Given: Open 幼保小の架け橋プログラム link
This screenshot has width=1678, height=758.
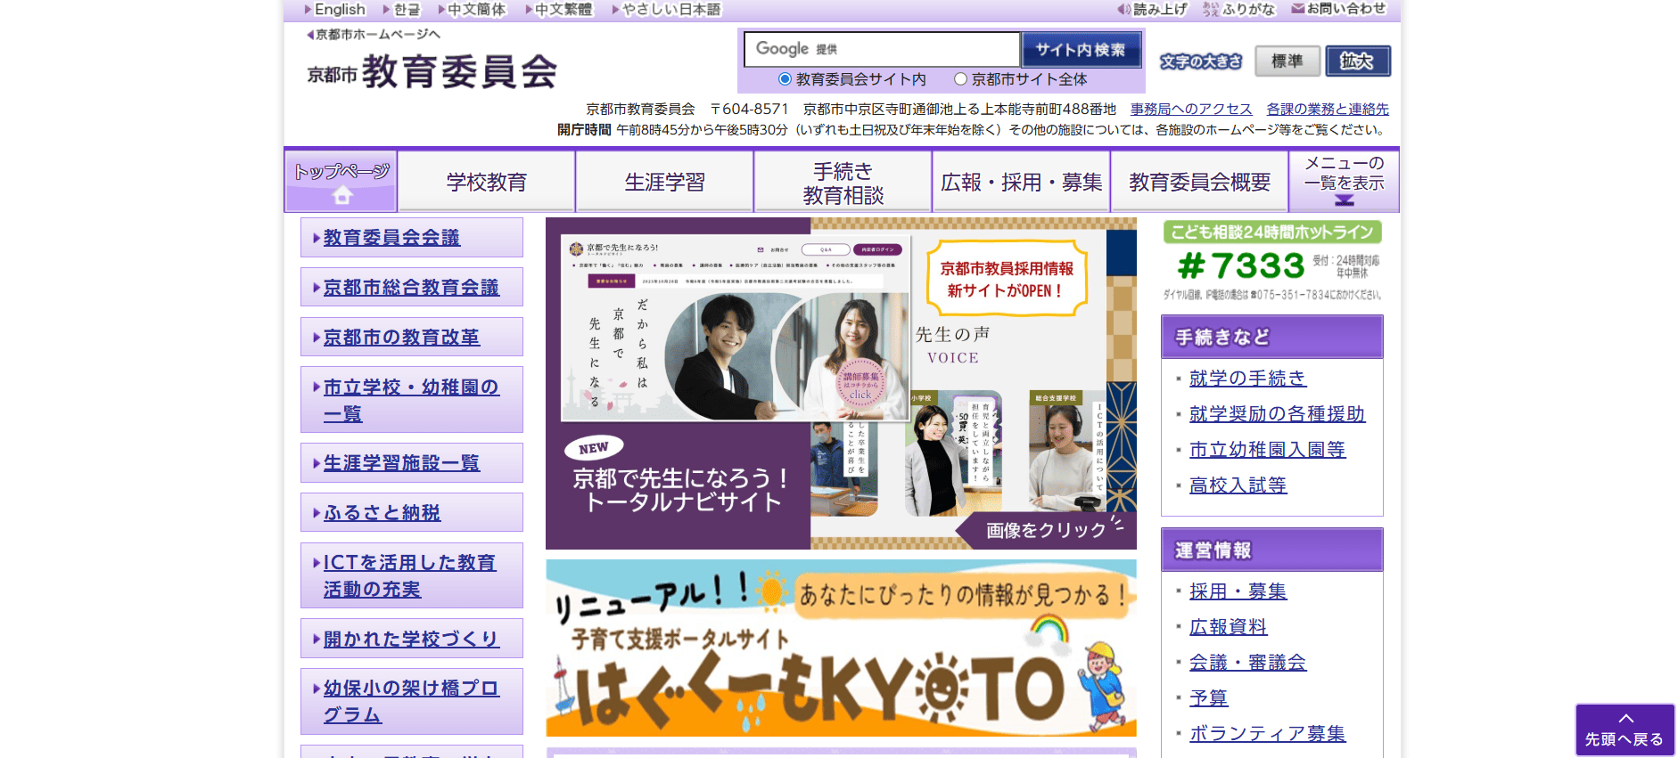Looking at the screenshot, I should pyautogui.click(x=412, y=701).
